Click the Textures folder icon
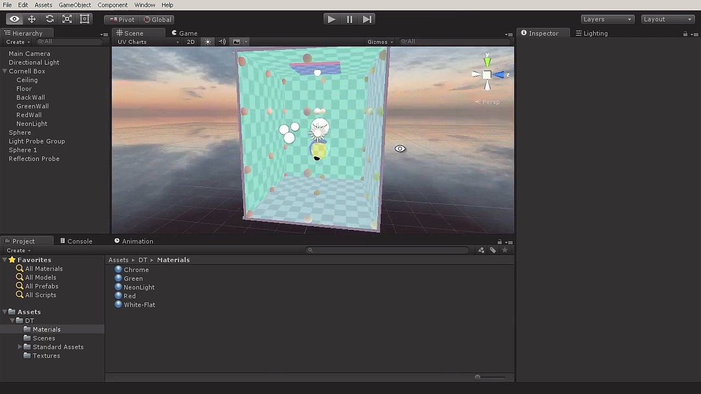The height and width of the screenshot is (394, 701). [27, 356]
